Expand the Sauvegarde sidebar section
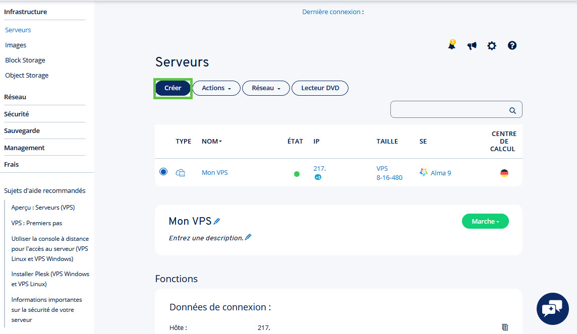The width and height of the screenshot is (577, 334). coord(22,131)
